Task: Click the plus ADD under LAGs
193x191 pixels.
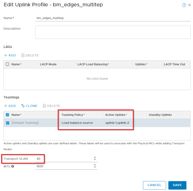Action: click(10, 55)
